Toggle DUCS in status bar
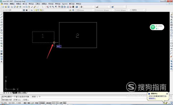 tap(54, 103)
